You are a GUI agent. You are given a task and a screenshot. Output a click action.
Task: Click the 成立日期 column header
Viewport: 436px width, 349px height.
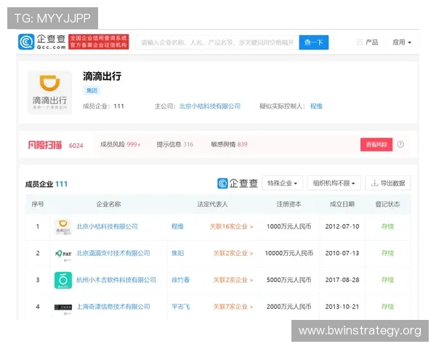coord(342,204)
